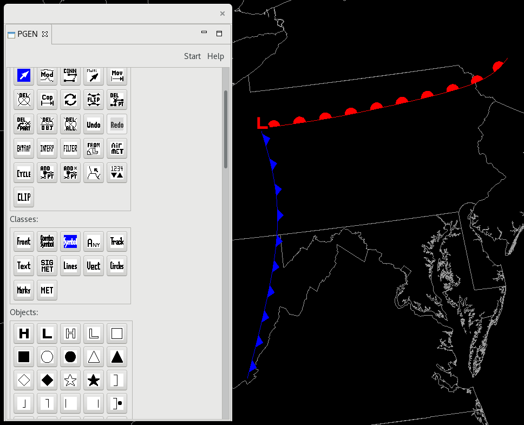Open the Help menu
The width and height of the screenshot is (524, 425).
coord(215,56)
